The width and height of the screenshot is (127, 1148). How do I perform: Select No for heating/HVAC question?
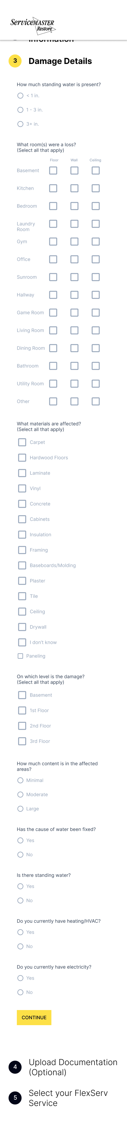pos(20,947)
